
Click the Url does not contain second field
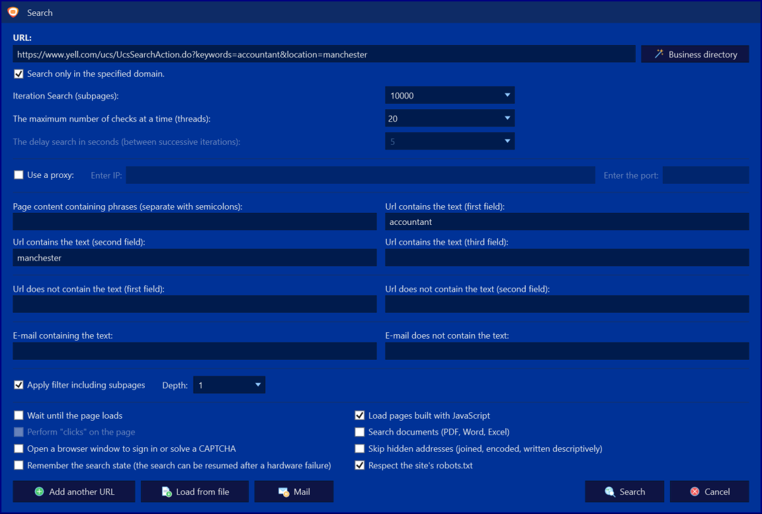(x=567, y=304)
